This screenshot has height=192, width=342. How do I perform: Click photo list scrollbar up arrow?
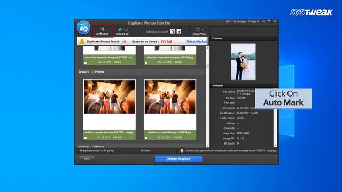[208, 48]
